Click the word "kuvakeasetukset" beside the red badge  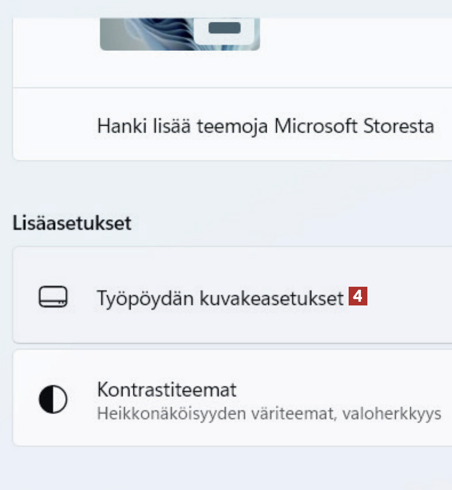(x=272, y=298)
